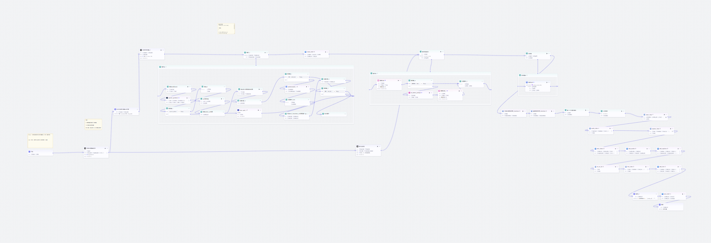Click the time_wait_1 node icon
711x243 pixels.
(x=238, y=110)
